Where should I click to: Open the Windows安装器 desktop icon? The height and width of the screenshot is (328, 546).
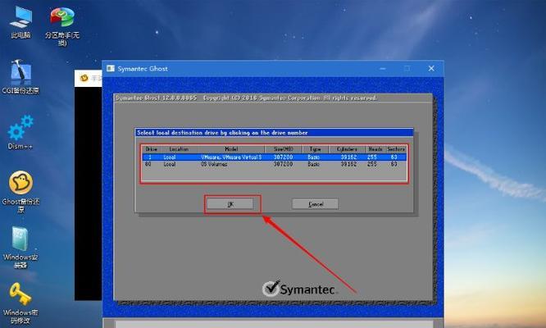20,247
